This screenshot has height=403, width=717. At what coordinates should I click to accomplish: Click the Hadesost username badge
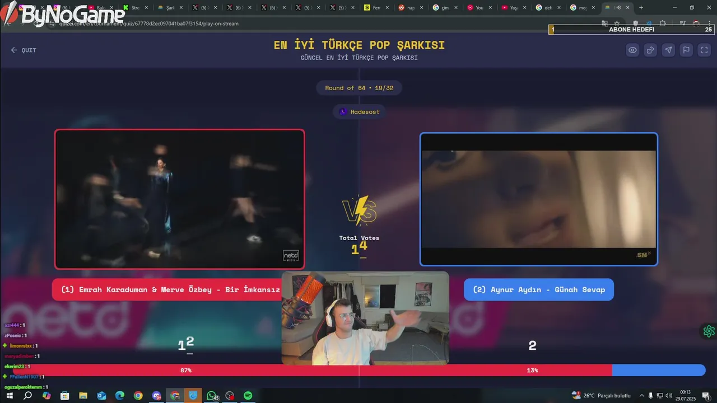click(x=359, y=112)
